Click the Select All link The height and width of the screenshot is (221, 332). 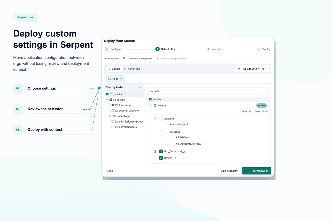247,111
